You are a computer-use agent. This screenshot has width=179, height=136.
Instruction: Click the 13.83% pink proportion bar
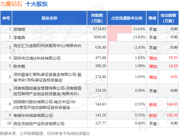(112, 37)
